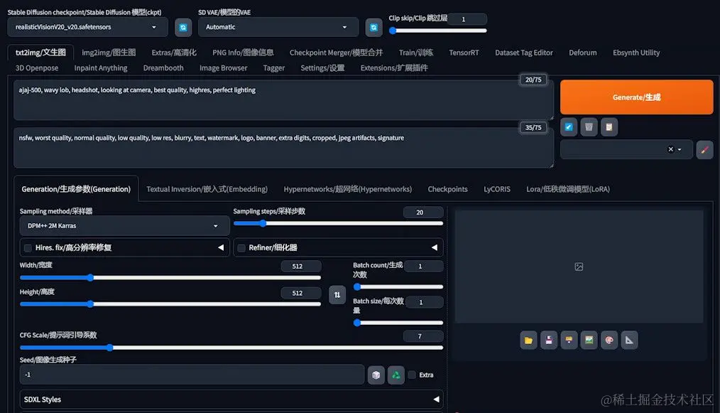Screen dimensions: 720x413
Task: Open Deforum tab
Action: pyautogui.click(x=583, y=53)
